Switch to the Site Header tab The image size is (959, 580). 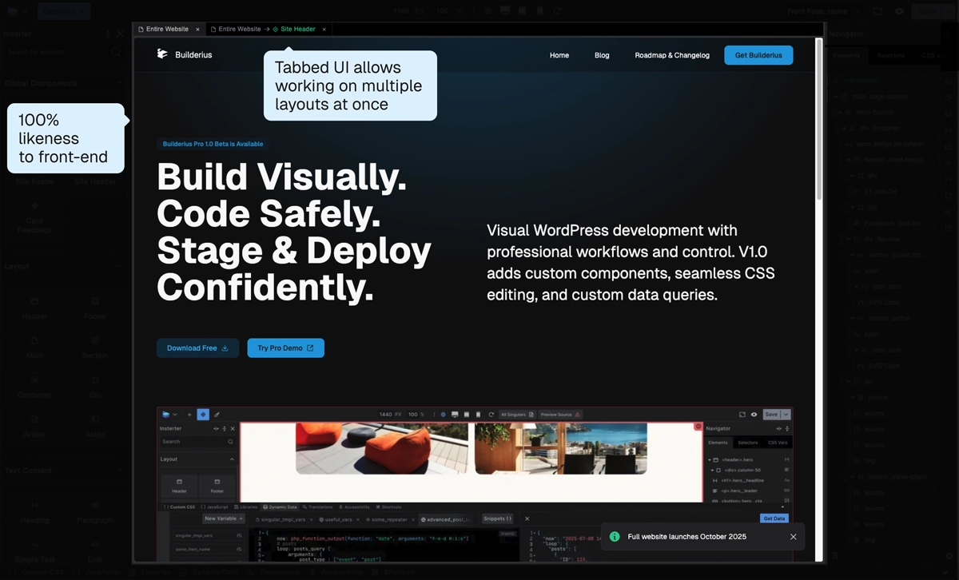296,29
